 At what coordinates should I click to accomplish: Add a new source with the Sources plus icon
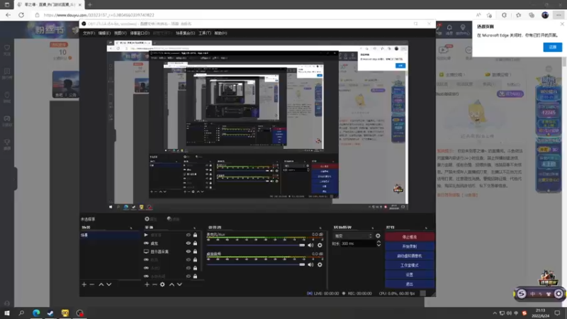pos(147,285)
